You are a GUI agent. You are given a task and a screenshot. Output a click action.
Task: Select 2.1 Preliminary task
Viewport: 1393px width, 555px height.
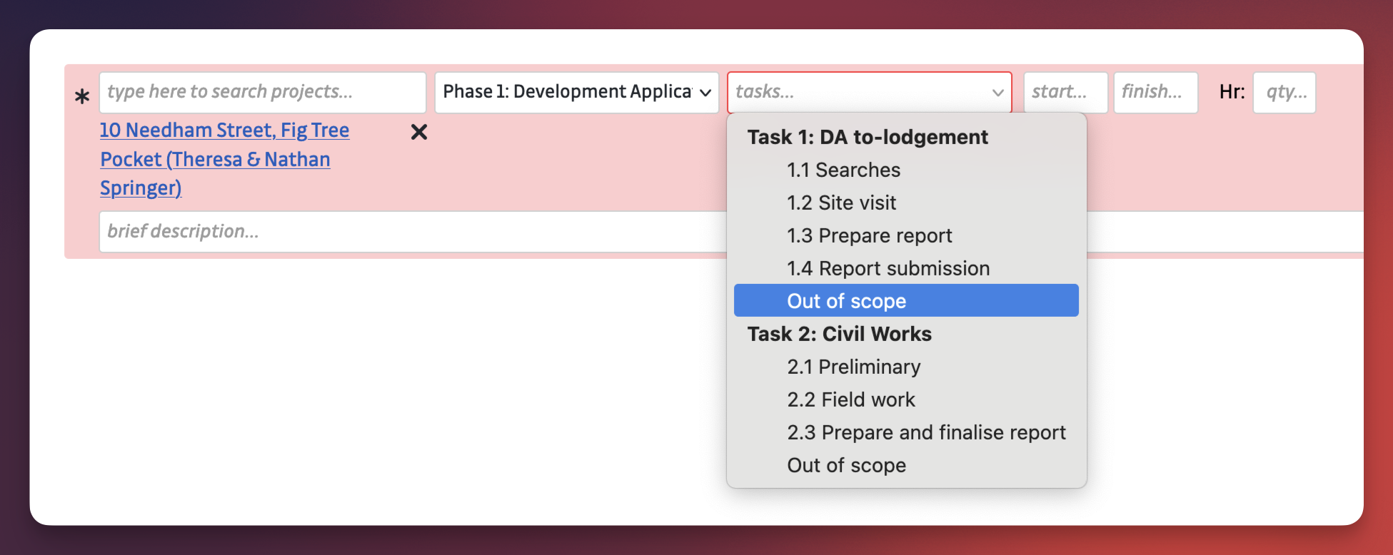pos(853,367)
